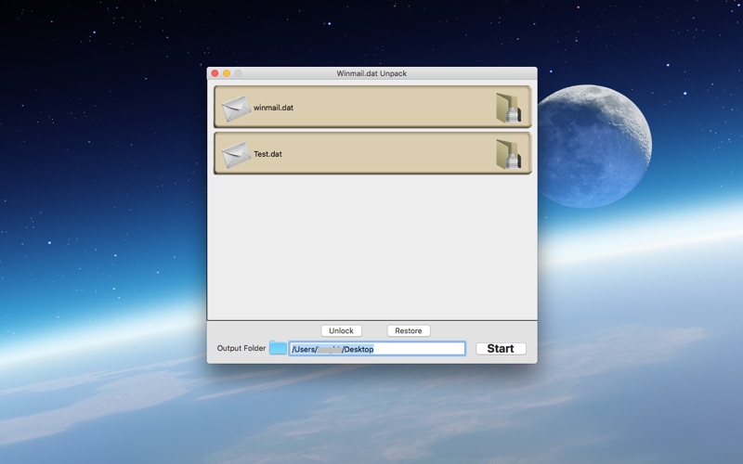Viewport: 743px width, 464px height.
Task: Click the Unlock button
Action: (x=341, y=331)
